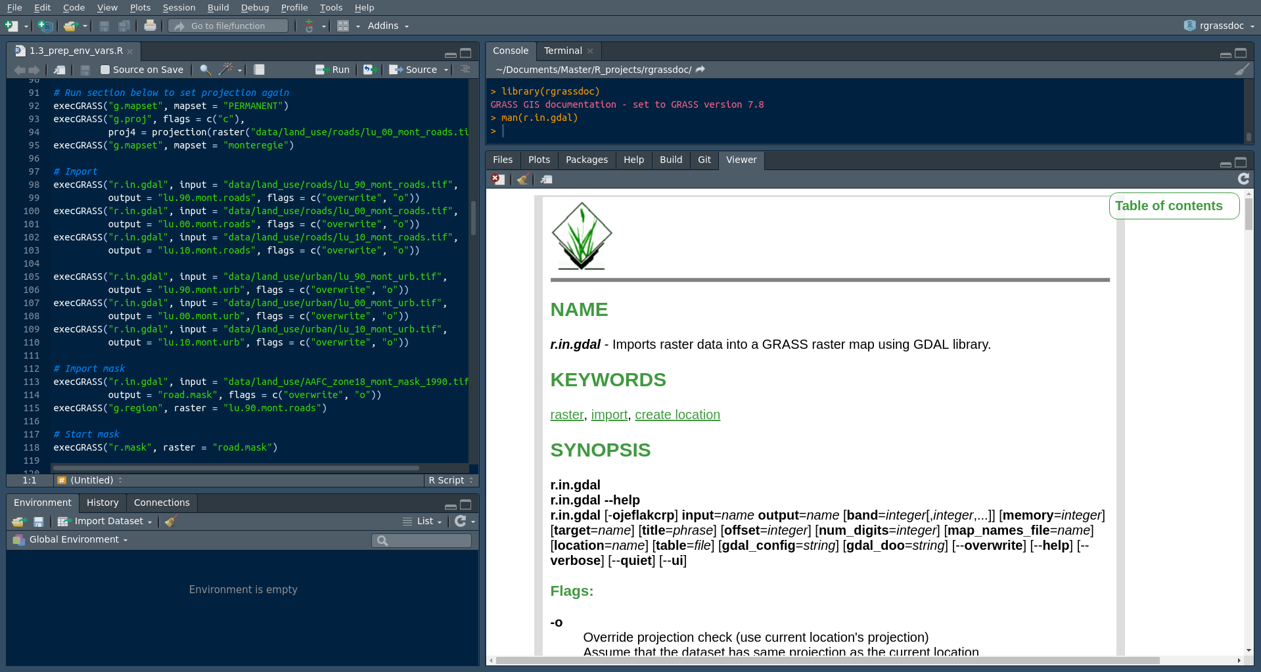Expand the Open File recent files arrow
Screen dimensions: 1261x672
(x=85, y=26)
